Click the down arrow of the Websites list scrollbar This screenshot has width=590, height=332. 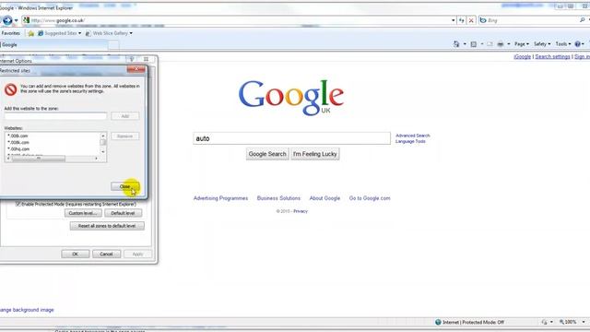point(103,151)
